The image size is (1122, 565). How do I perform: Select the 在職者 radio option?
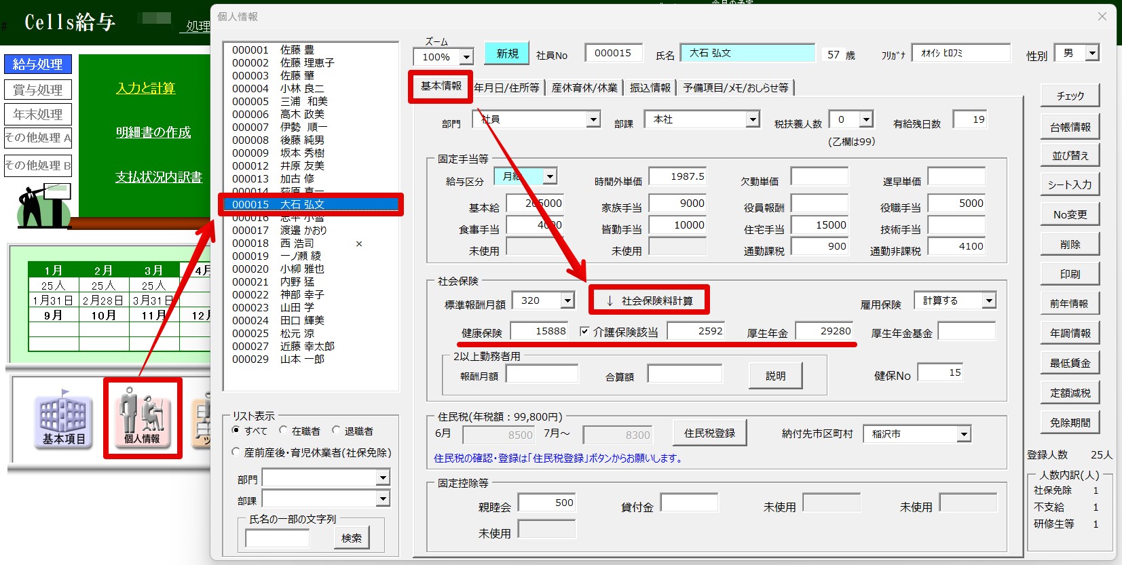point(284,431)
